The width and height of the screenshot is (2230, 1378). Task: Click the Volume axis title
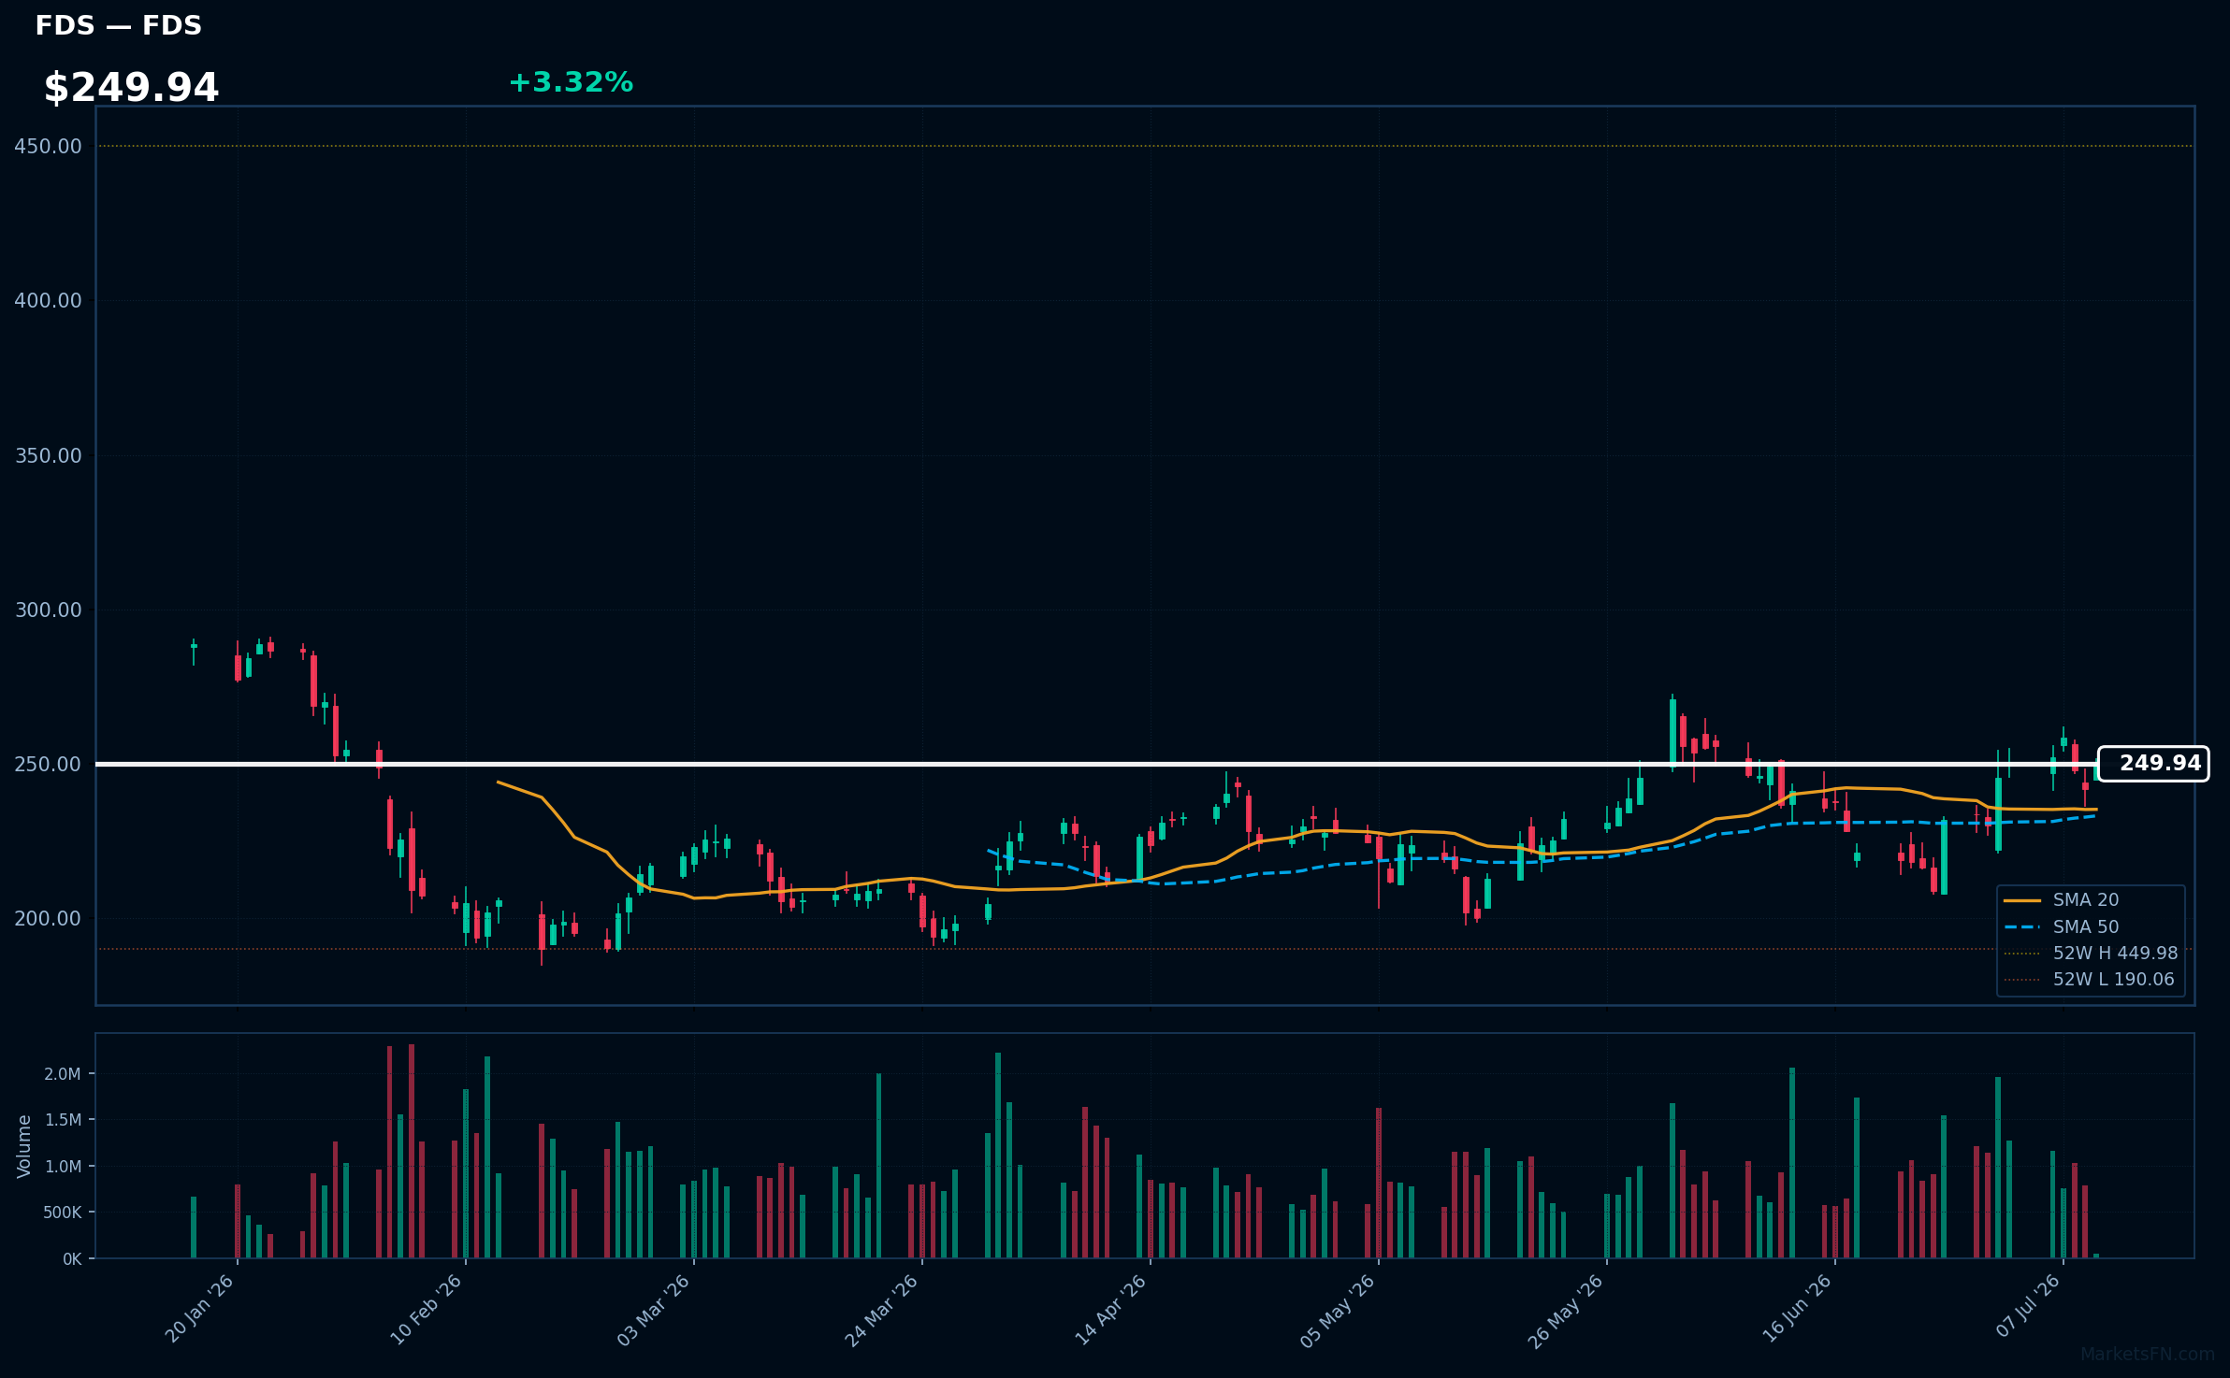[24, 1146]
